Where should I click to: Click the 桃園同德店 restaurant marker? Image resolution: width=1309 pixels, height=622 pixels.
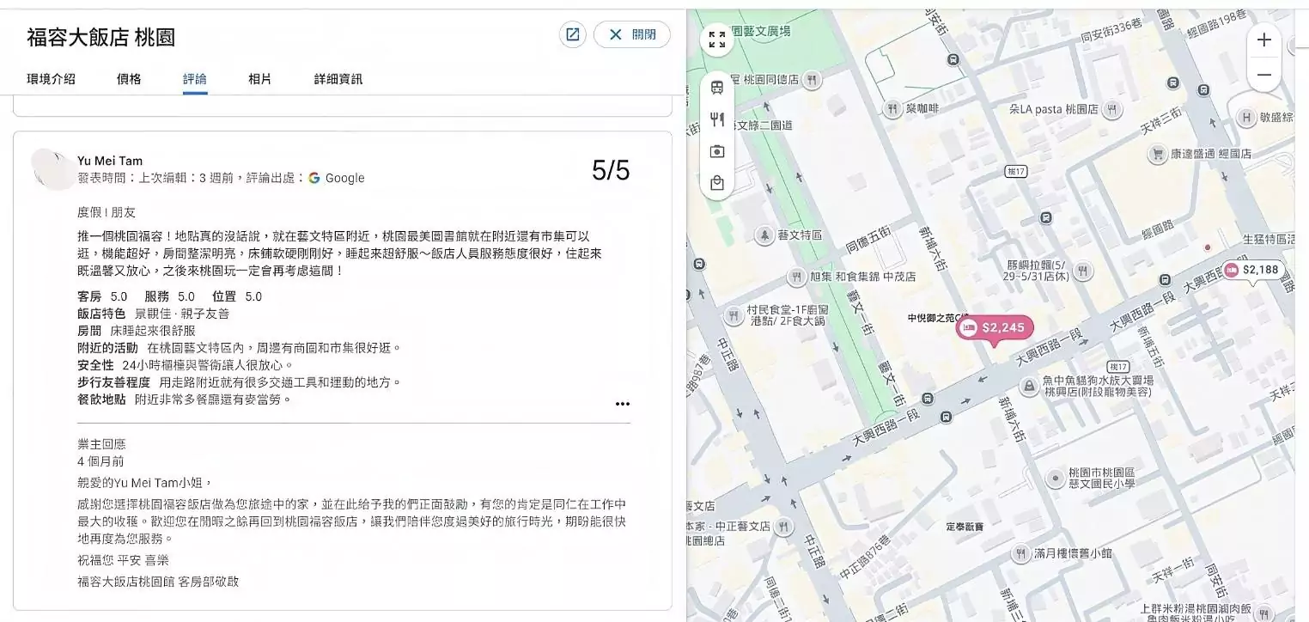coord(812,79)
